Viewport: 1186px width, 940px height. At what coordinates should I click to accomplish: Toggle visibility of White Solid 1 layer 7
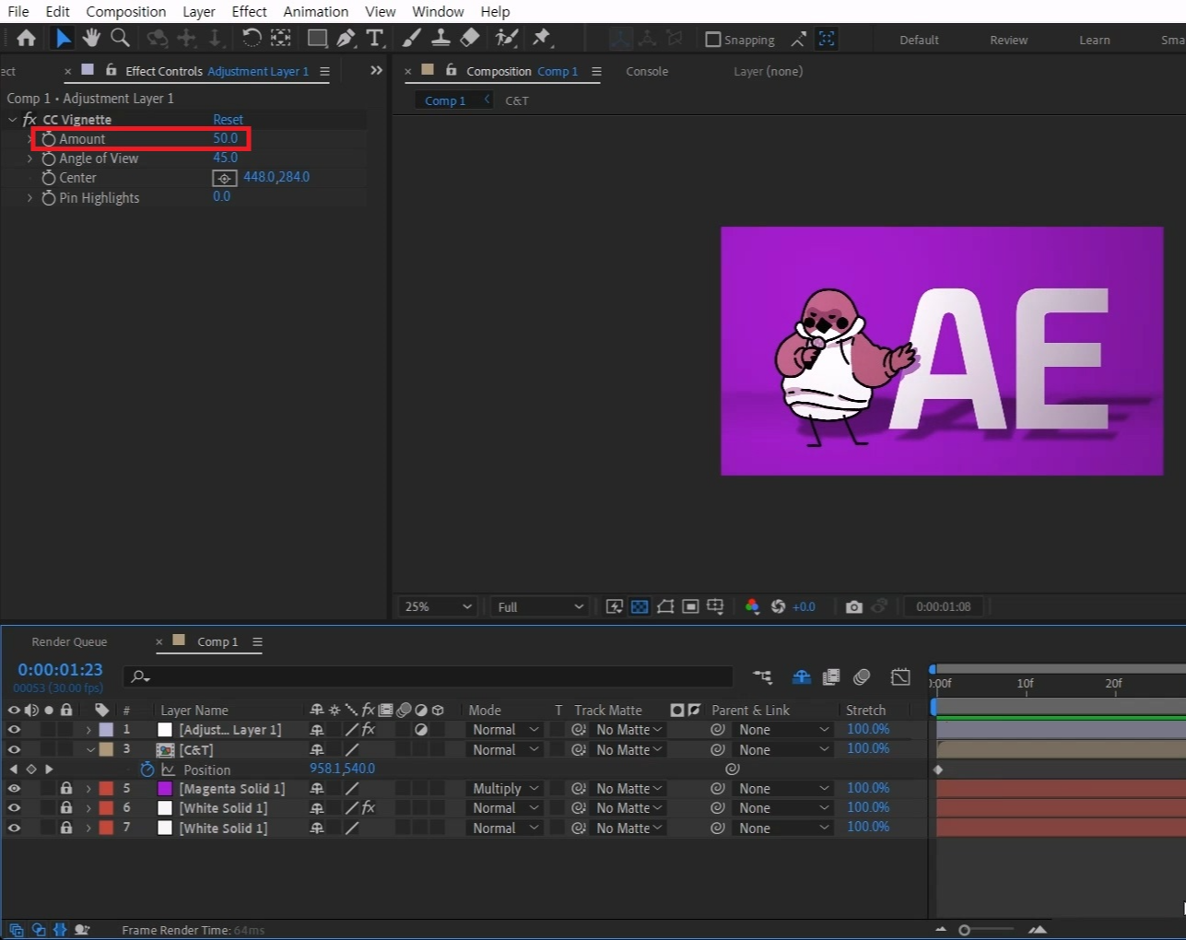tap(14, 828)
